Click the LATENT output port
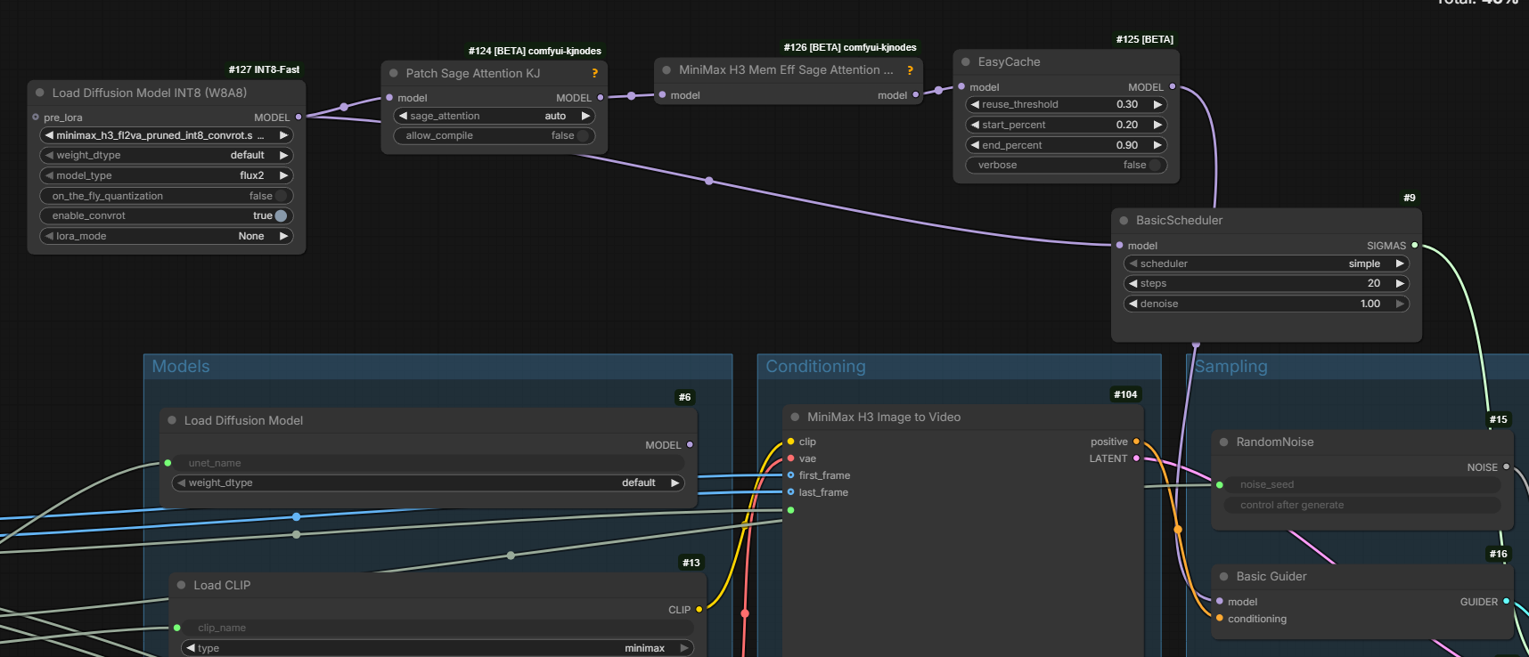Viewport: 1529px width, 657px height. pos(1136,458)
